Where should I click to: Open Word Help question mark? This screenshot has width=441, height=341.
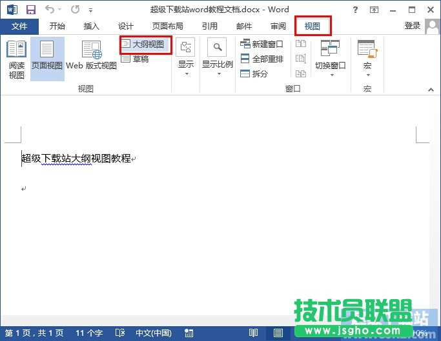[x=356, y=10]
